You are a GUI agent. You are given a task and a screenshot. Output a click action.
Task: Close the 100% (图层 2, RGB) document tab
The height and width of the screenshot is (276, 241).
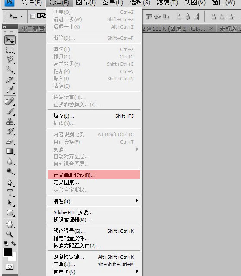point(211,29)
